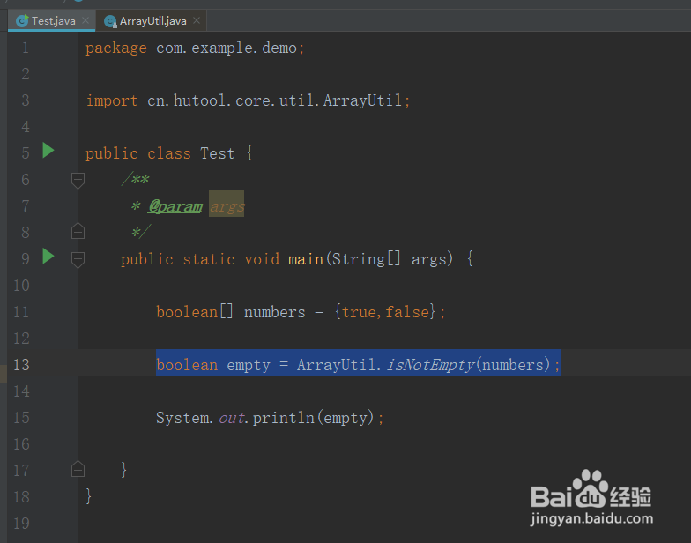
Task: Click 'System' on line 15
Action: pyautogui.click(x=182, y=418)
